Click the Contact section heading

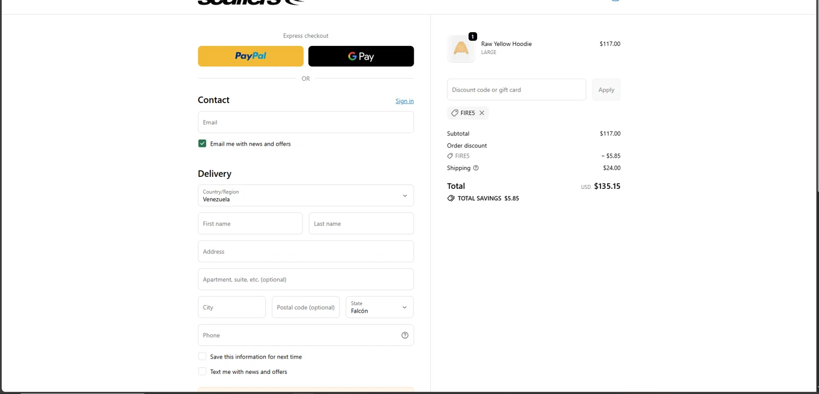click(x=213, y=100)
